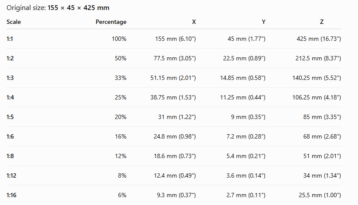Screen dimensions: 358x205
Task: Click the Original size dimensions text
Action: (78, 8)
